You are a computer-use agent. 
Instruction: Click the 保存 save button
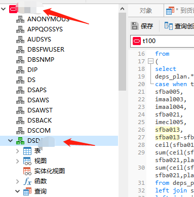pos(142,26)
